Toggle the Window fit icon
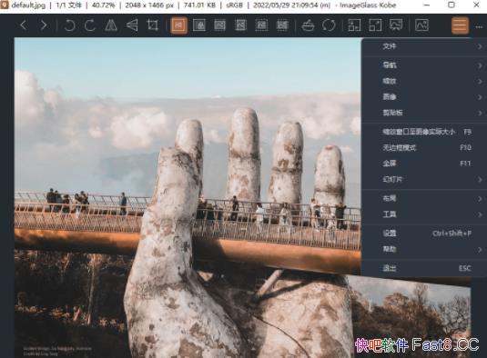The width and height of the screenshot is (487, 358). pyautogui.click(x=354, y=25)
